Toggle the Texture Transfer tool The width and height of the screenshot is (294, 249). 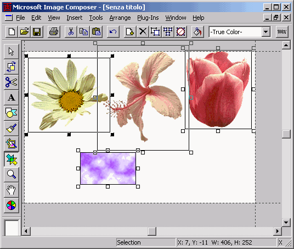coord(12,159)
